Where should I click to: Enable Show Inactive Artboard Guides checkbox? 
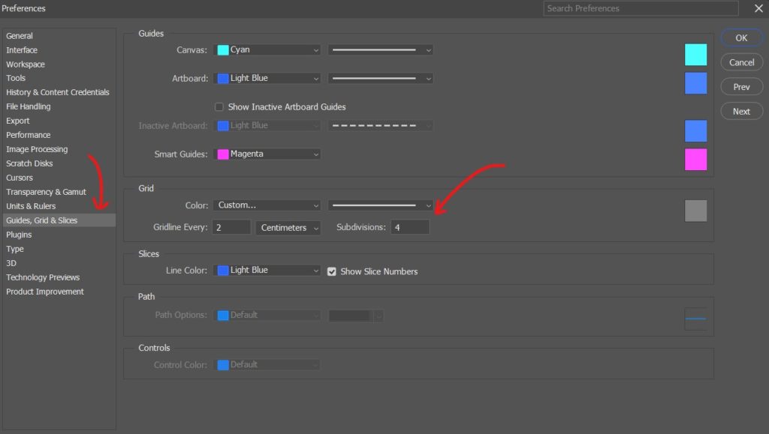click(x=219, y=106)
